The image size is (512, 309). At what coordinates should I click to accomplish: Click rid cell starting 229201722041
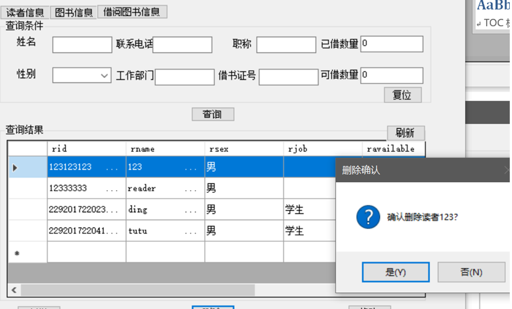coord(86,231)
